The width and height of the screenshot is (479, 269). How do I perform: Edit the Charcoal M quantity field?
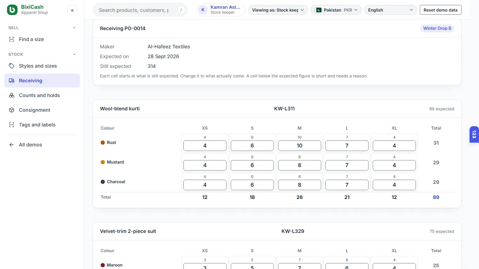299,185
